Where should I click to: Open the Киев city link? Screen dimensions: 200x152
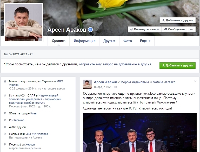tap(33, 113)
